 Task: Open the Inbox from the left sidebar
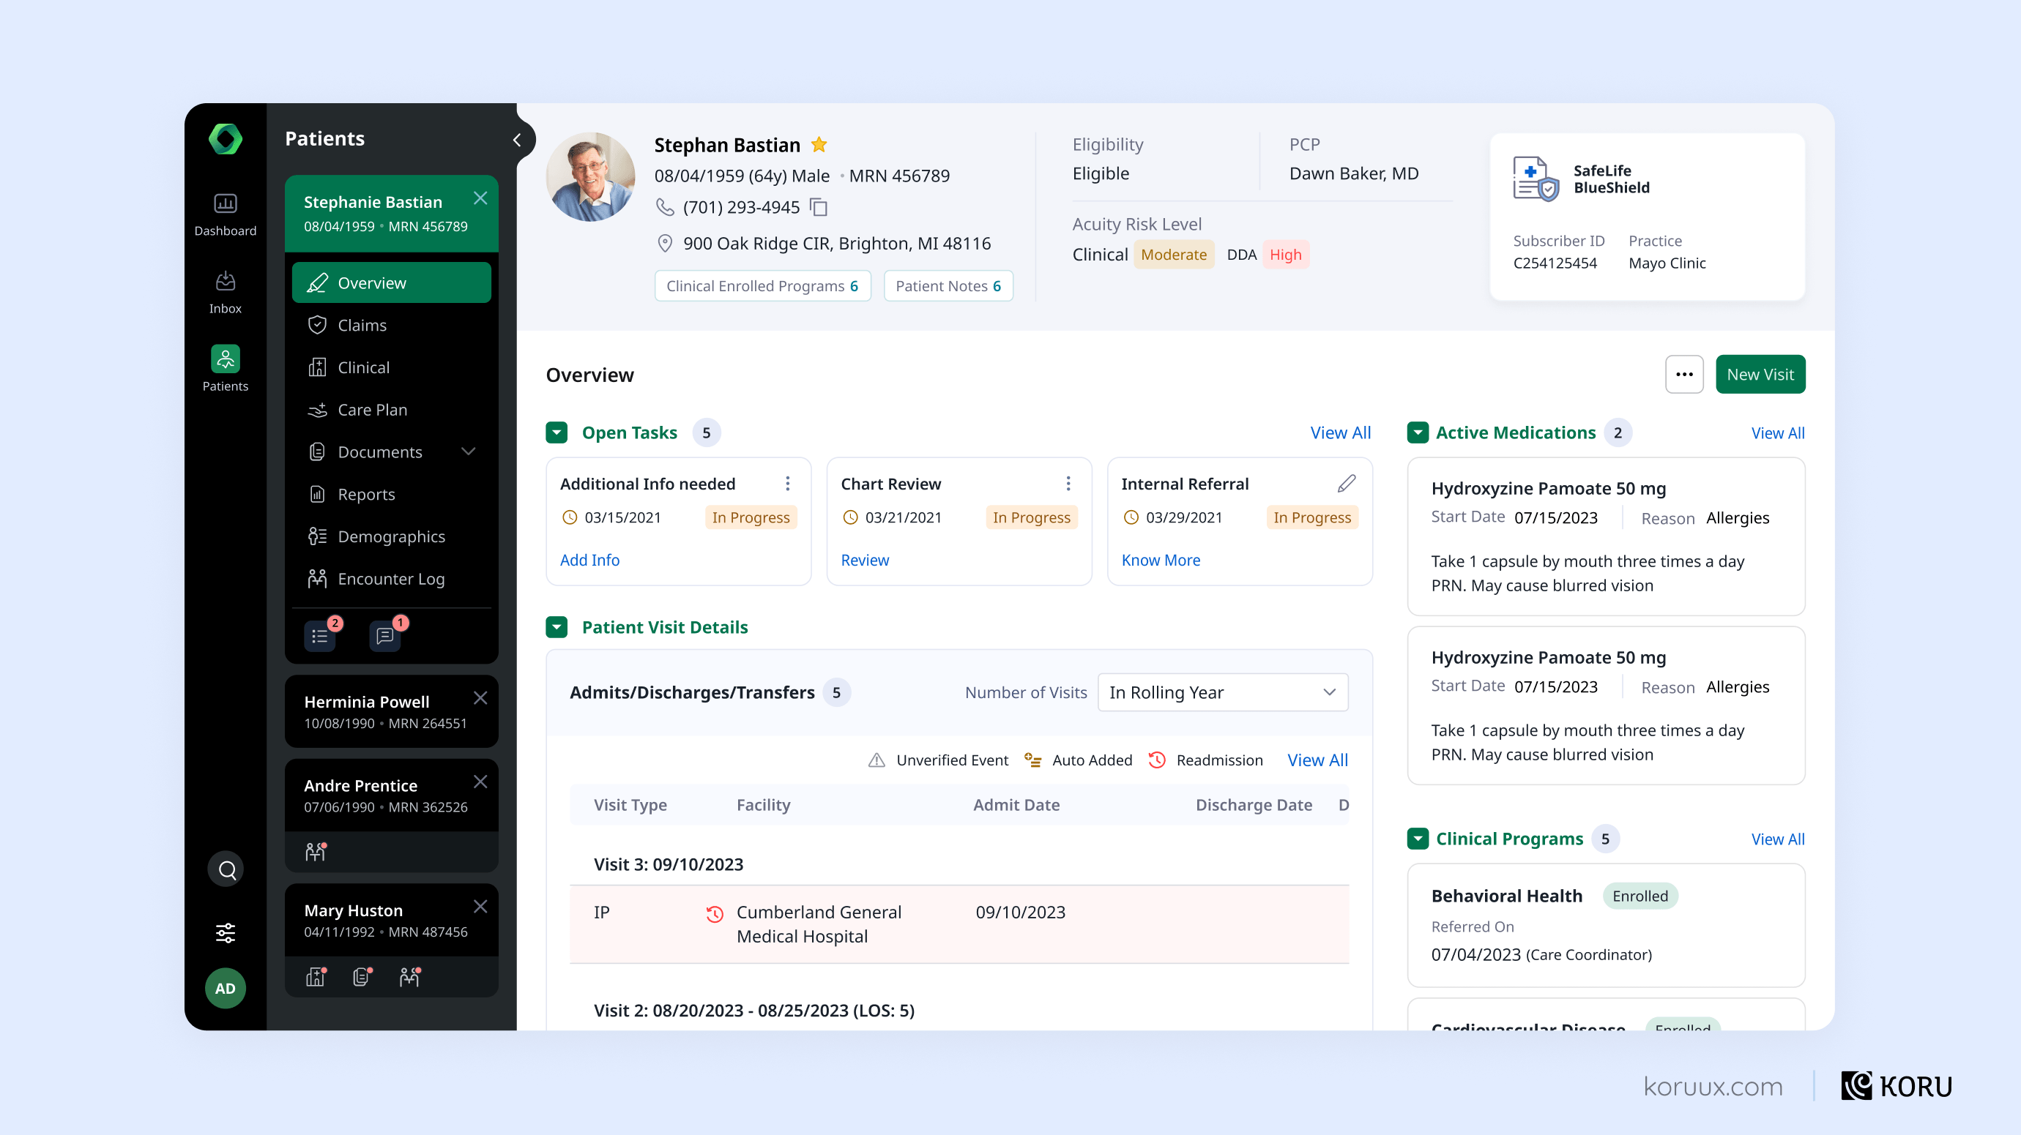(x=226, y=290)
